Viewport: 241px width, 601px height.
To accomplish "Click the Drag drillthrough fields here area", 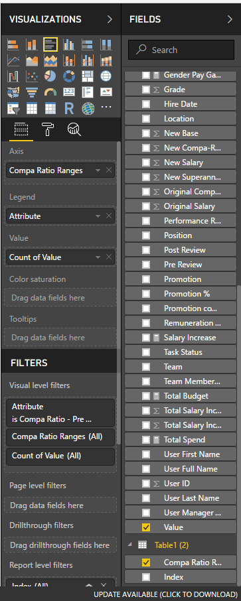I will (x=60, y=545).
